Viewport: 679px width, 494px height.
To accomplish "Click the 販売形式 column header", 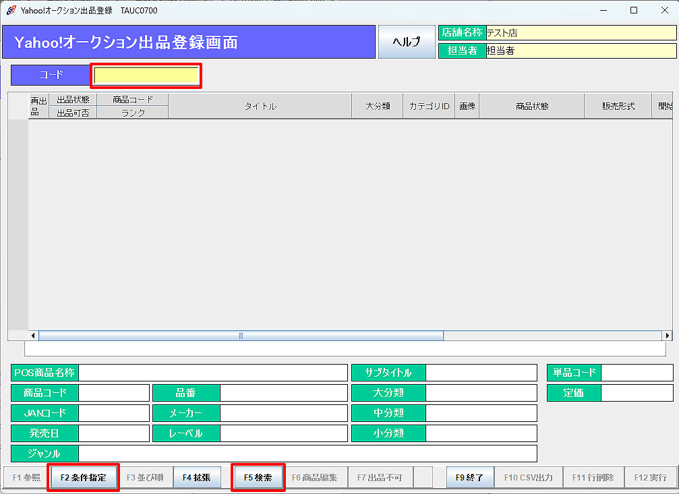I will point(618,106).
